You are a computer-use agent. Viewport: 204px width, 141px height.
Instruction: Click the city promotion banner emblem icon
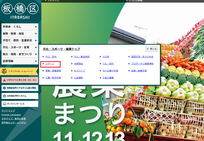coord(4,71)
